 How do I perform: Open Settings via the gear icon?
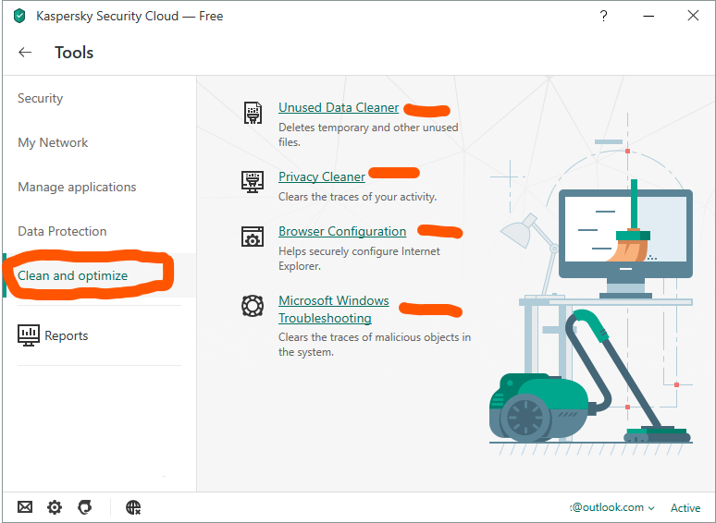tap(55, 506)
